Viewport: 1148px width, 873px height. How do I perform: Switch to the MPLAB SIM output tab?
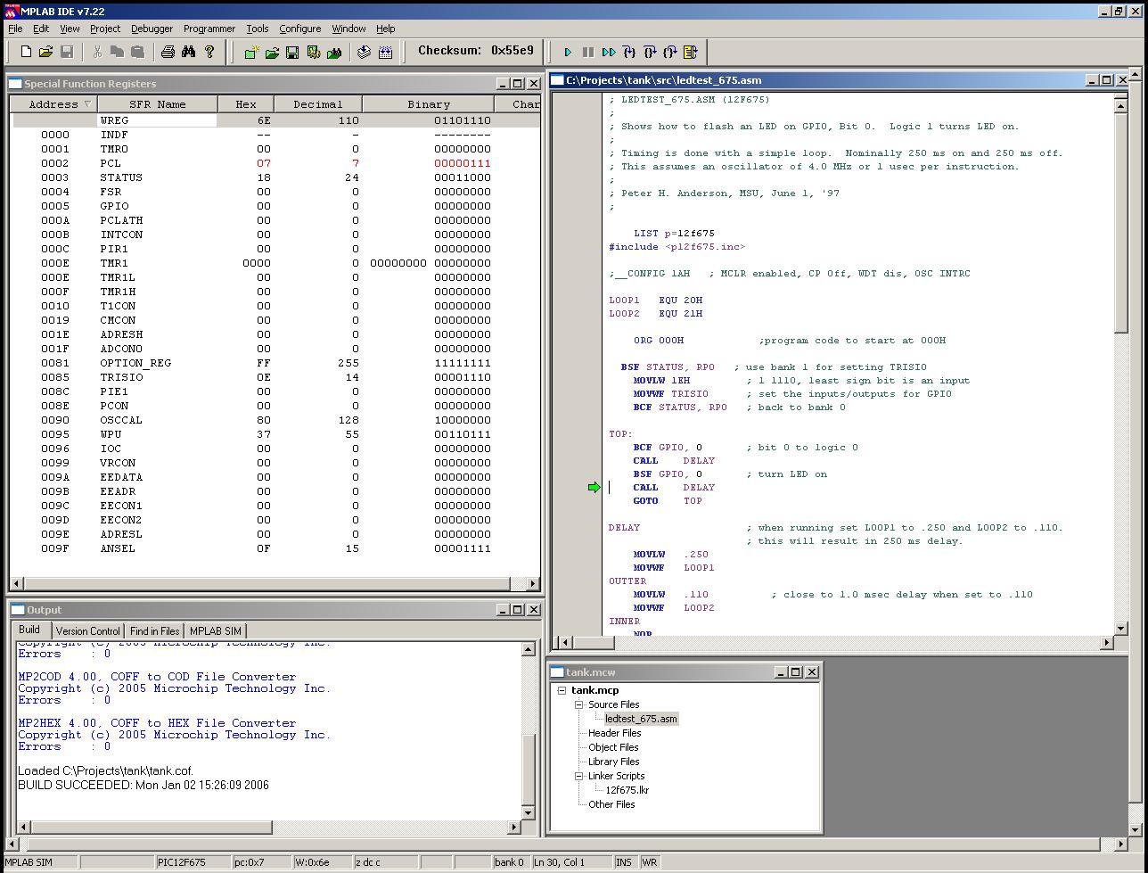[x=216, y=630]
